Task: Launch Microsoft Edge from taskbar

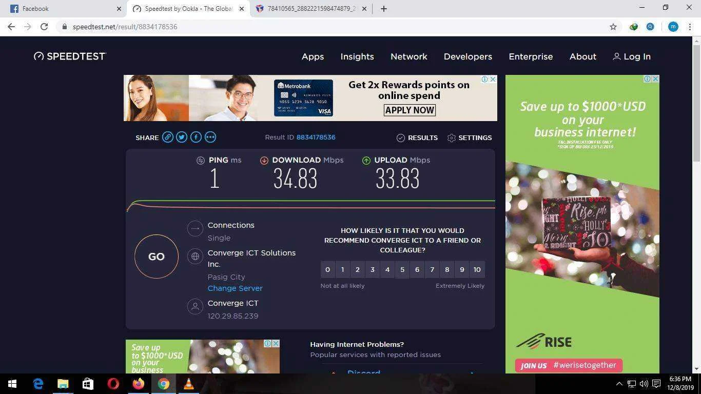Action: 38,384
